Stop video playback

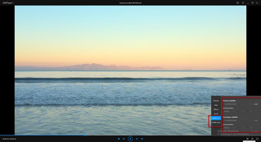click(x=119, y=139)
